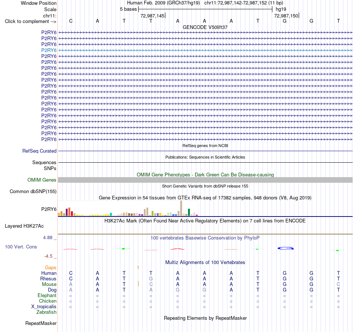This screenshot has width=353, height=332.
Task: Click the tallest tan bar in GTEx chart
Action: (181, 208)
